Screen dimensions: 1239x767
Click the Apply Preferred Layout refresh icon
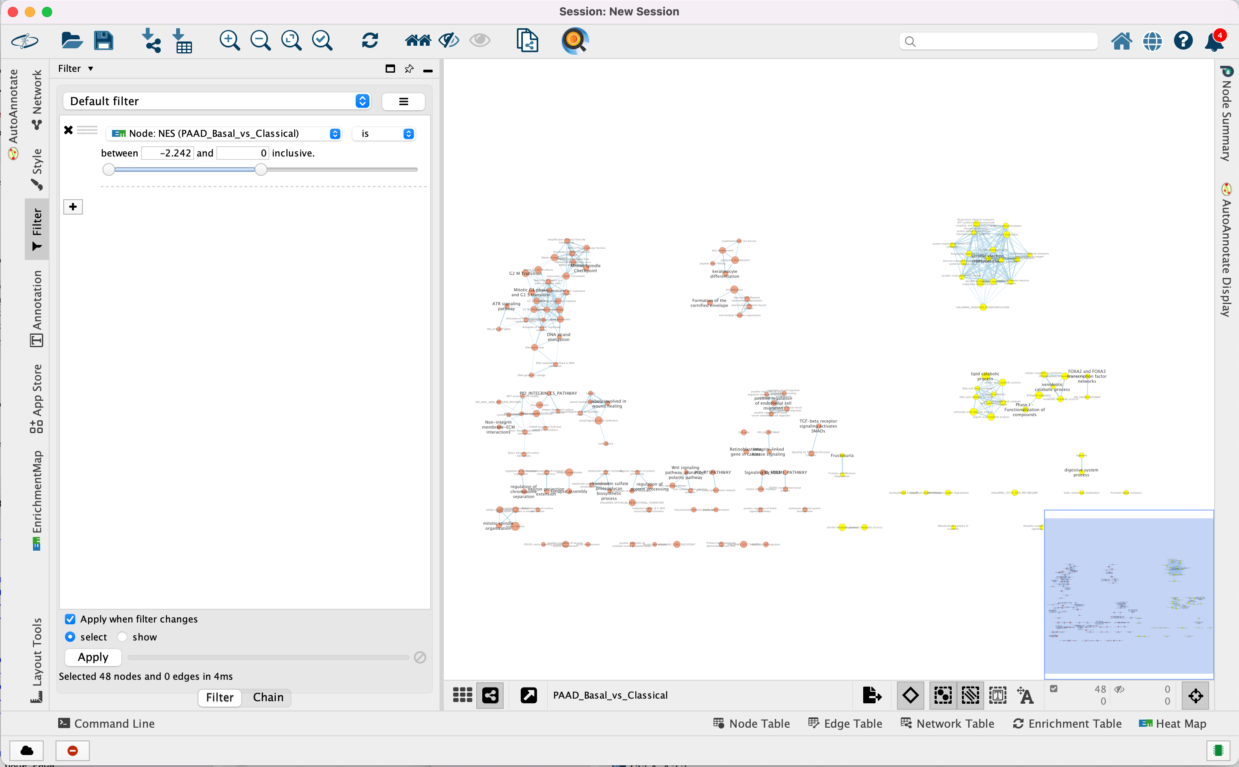(x=370, y=40)
